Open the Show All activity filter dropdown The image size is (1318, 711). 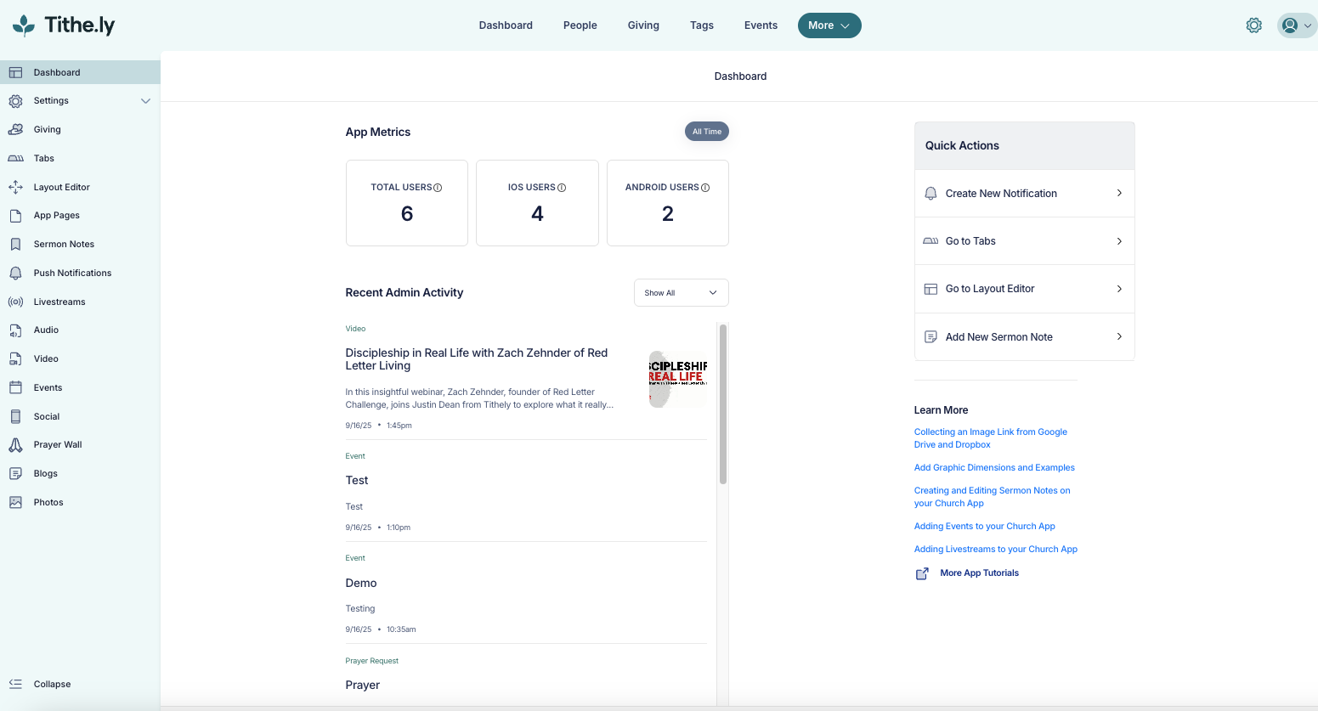click(682, 292)
